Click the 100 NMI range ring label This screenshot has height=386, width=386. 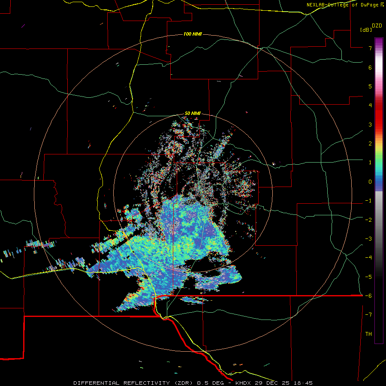pos(193,34)
